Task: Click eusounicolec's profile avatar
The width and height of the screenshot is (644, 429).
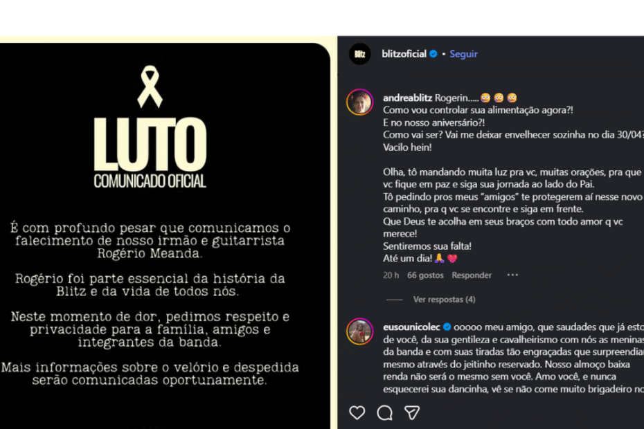Action: pos(360,331)
